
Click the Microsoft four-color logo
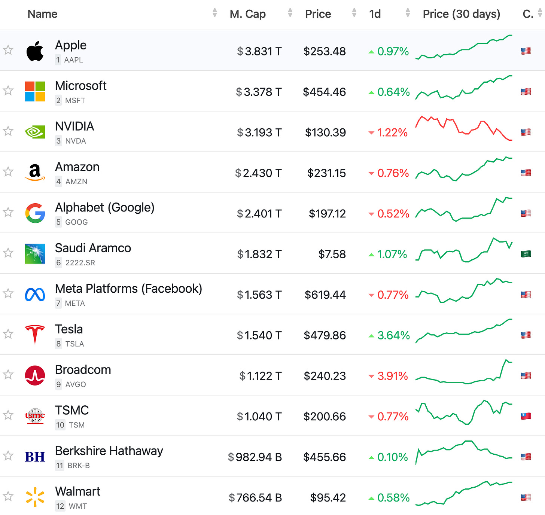35,92
